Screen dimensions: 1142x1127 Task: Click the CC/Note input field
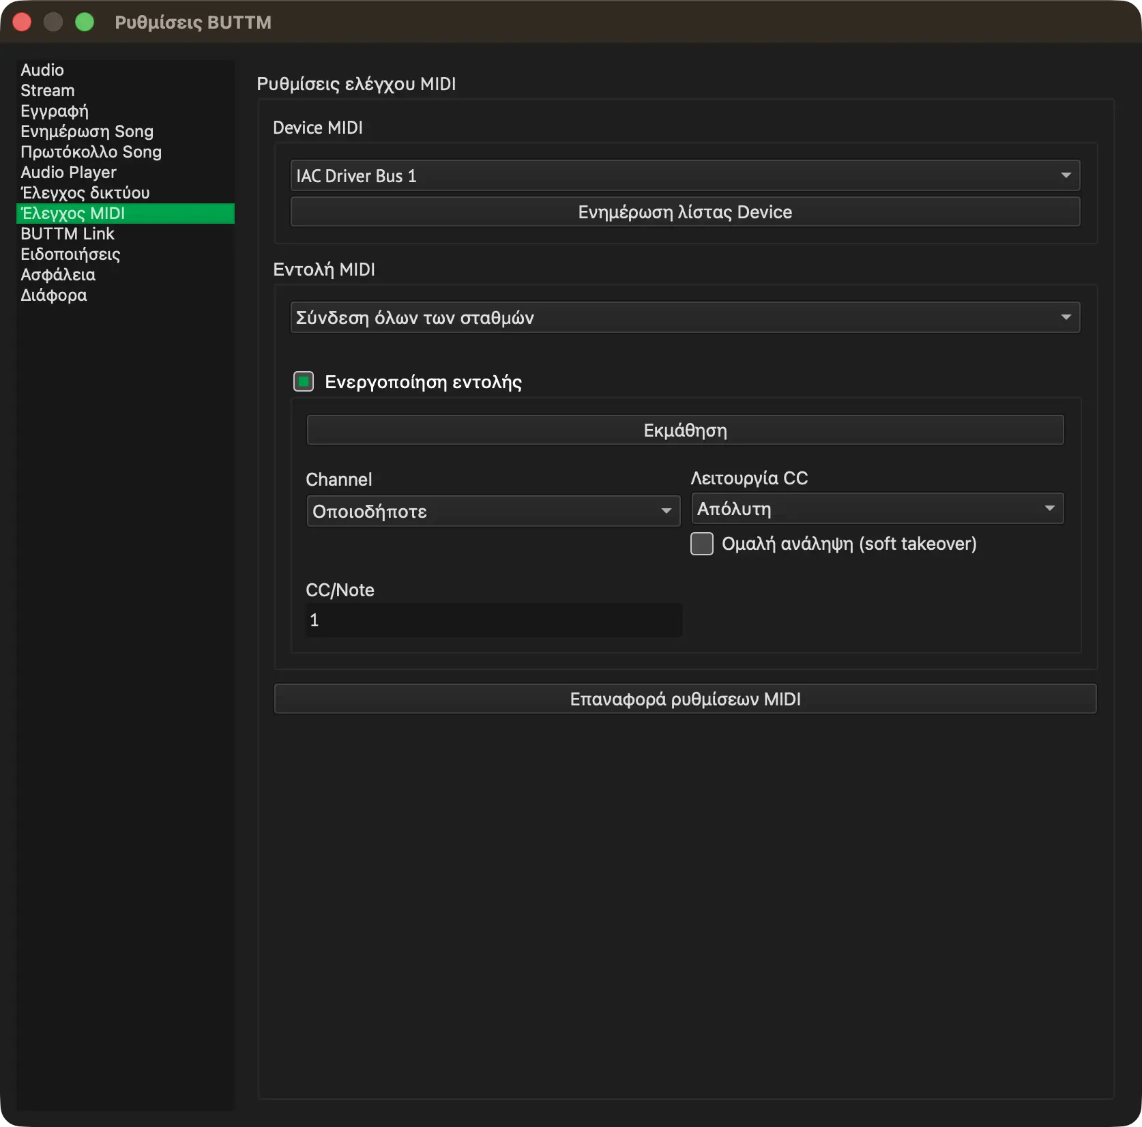[494, 620]
